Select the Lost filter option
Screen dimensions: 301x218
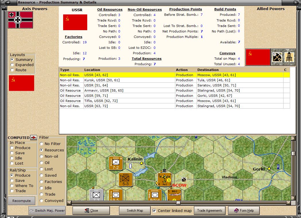click(x=46, y=169)
